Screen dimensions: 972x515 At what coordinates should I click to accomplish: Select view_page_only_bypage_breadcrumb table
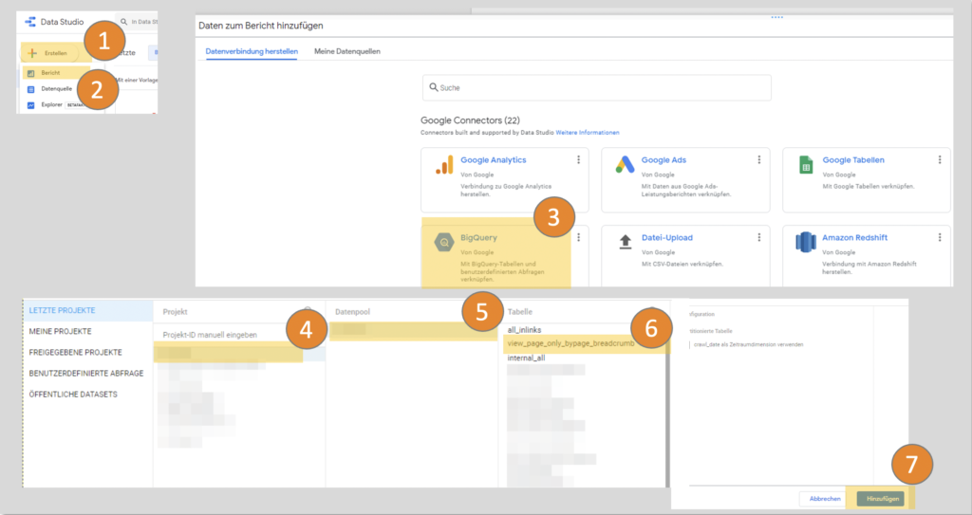(570, 343)
